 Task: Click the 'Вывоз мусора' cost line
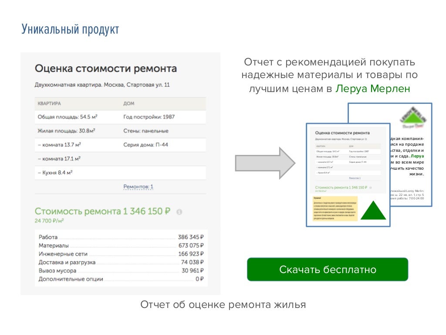121,270
